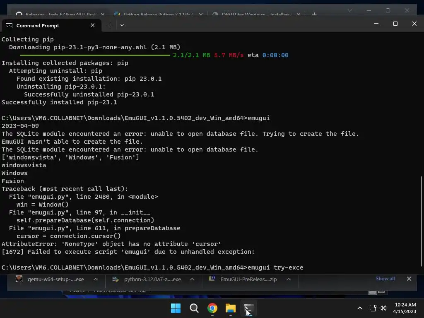The image size is (424, 318).
Task: Close the Command Prompt tab
Action: (92, 25)
